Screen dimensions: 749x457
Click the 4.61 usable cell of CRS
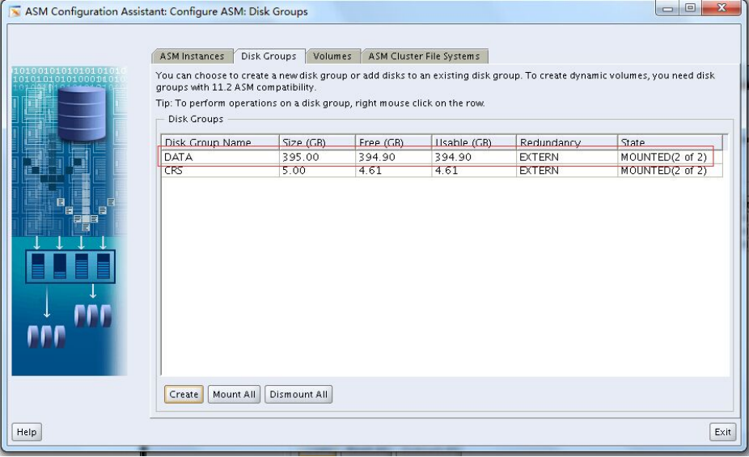point(474,171)
